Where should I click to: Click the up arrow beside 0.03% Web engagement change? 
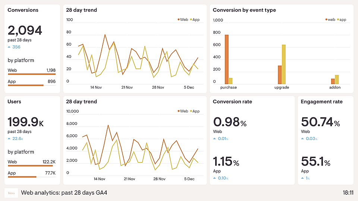(302, 139)
